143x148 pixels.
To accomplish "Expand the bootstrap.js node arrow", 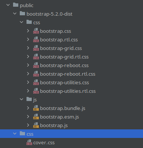I will point(28,125).
